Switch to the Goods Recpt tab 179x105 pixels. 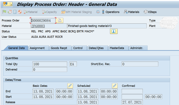59,48
